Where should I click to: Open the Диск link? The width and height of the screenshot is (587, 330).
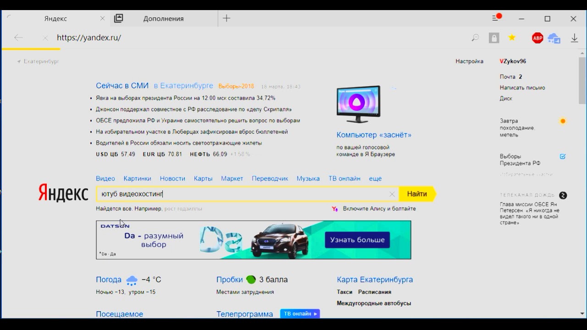(x=506, y=99)
